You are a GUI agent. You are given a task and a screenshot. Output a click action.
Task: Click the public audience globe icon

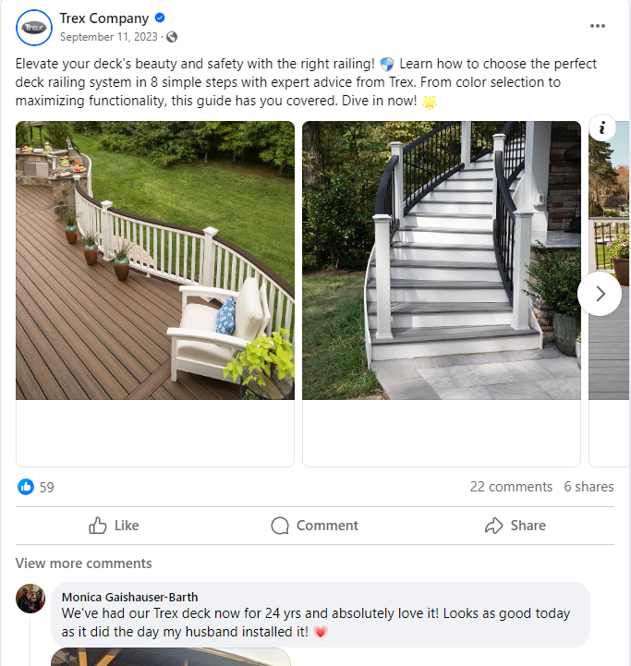point(172,37)
